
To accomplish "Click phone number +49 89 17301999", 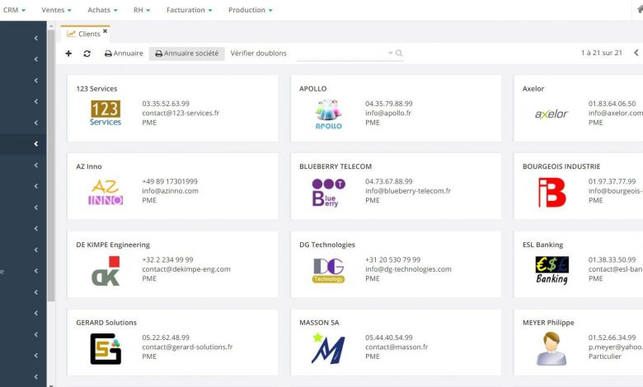I will coord(170,181).
